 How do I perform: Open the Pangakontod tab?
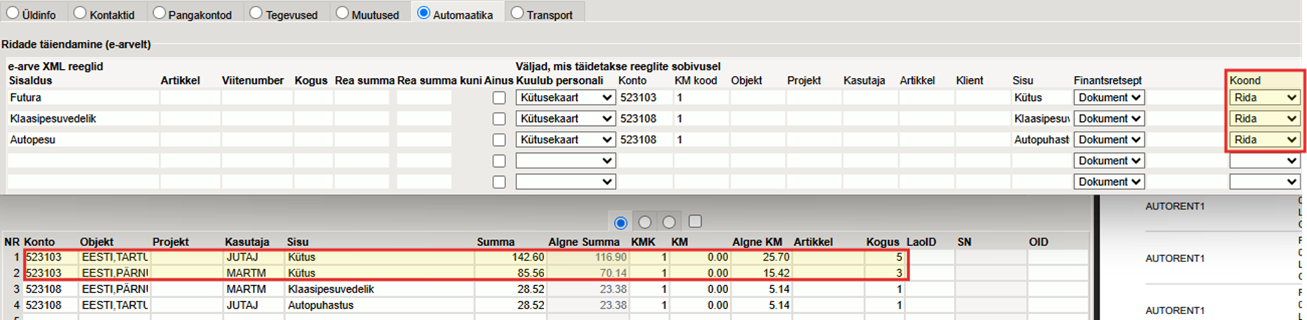click(159, 13)
